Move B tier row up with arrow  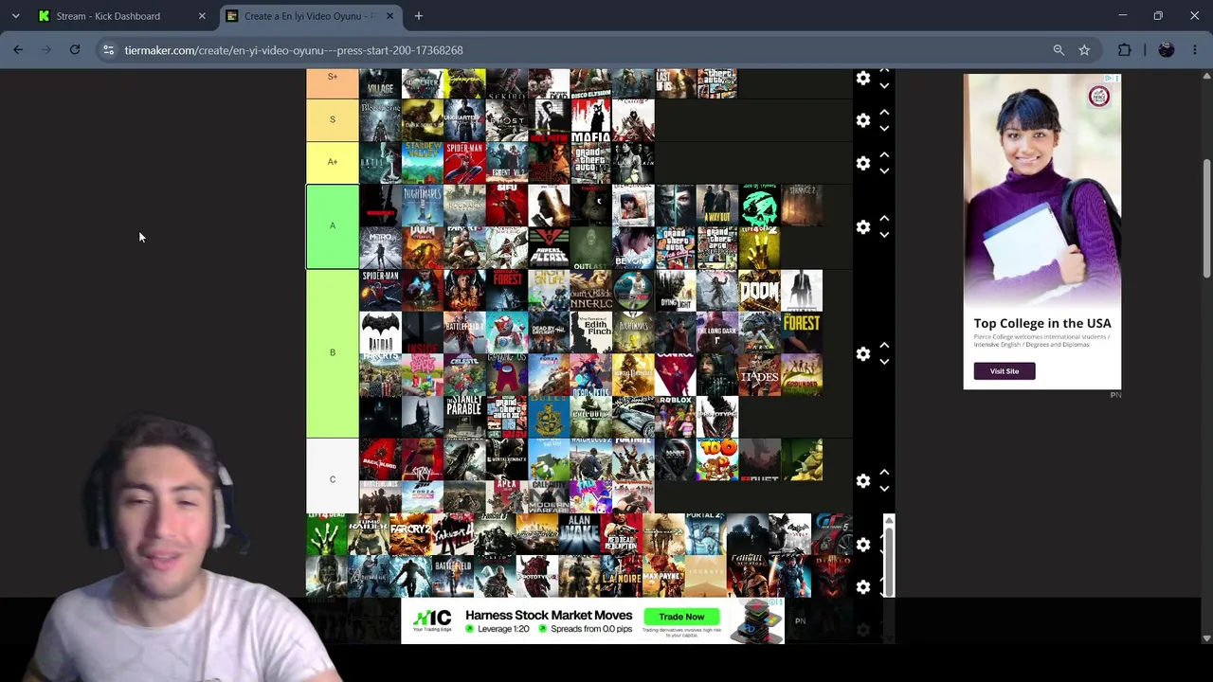point(884,346)
